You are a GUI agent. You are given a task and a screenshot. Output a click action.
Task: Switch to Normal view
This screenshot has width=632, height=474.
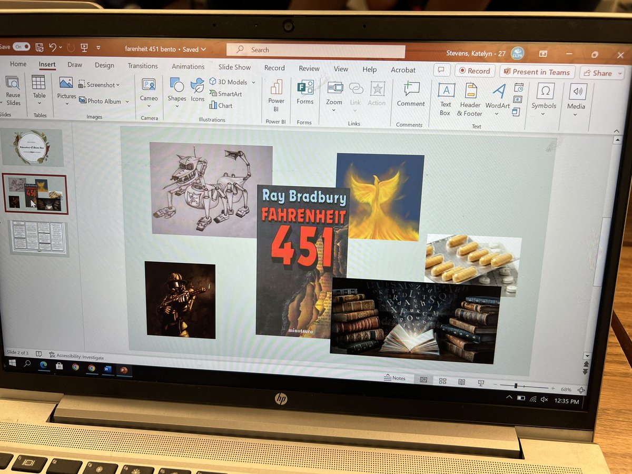click(x=423, y=380)
